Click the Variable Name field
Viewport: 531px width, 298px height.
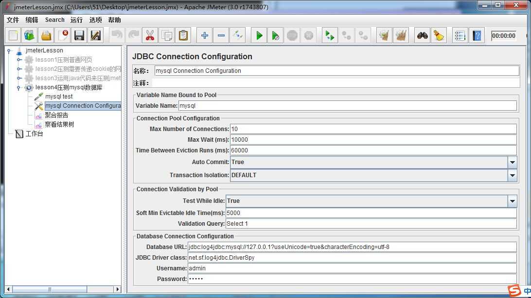[348, 106]
